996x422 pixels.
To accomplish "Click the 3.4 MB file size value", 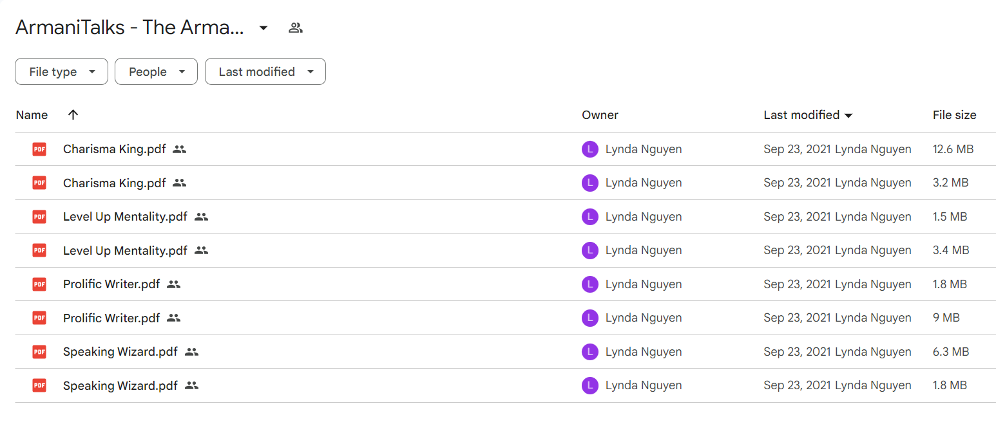I will pyautogui.click(x=951, y=250).
